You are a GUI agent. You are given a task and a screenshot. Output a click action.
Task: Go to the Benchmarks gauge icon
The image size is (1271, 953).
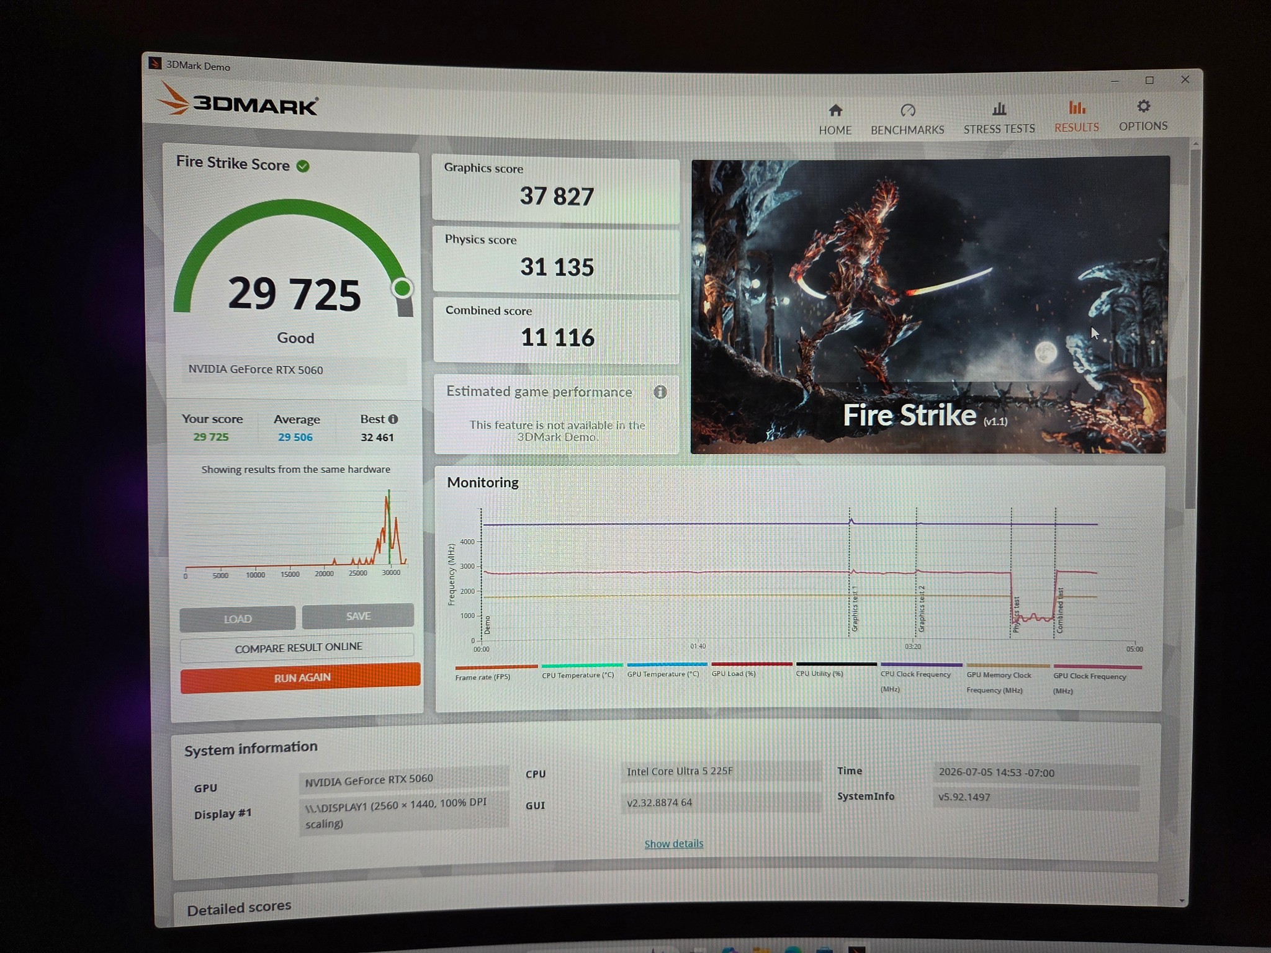pos(907,110)
